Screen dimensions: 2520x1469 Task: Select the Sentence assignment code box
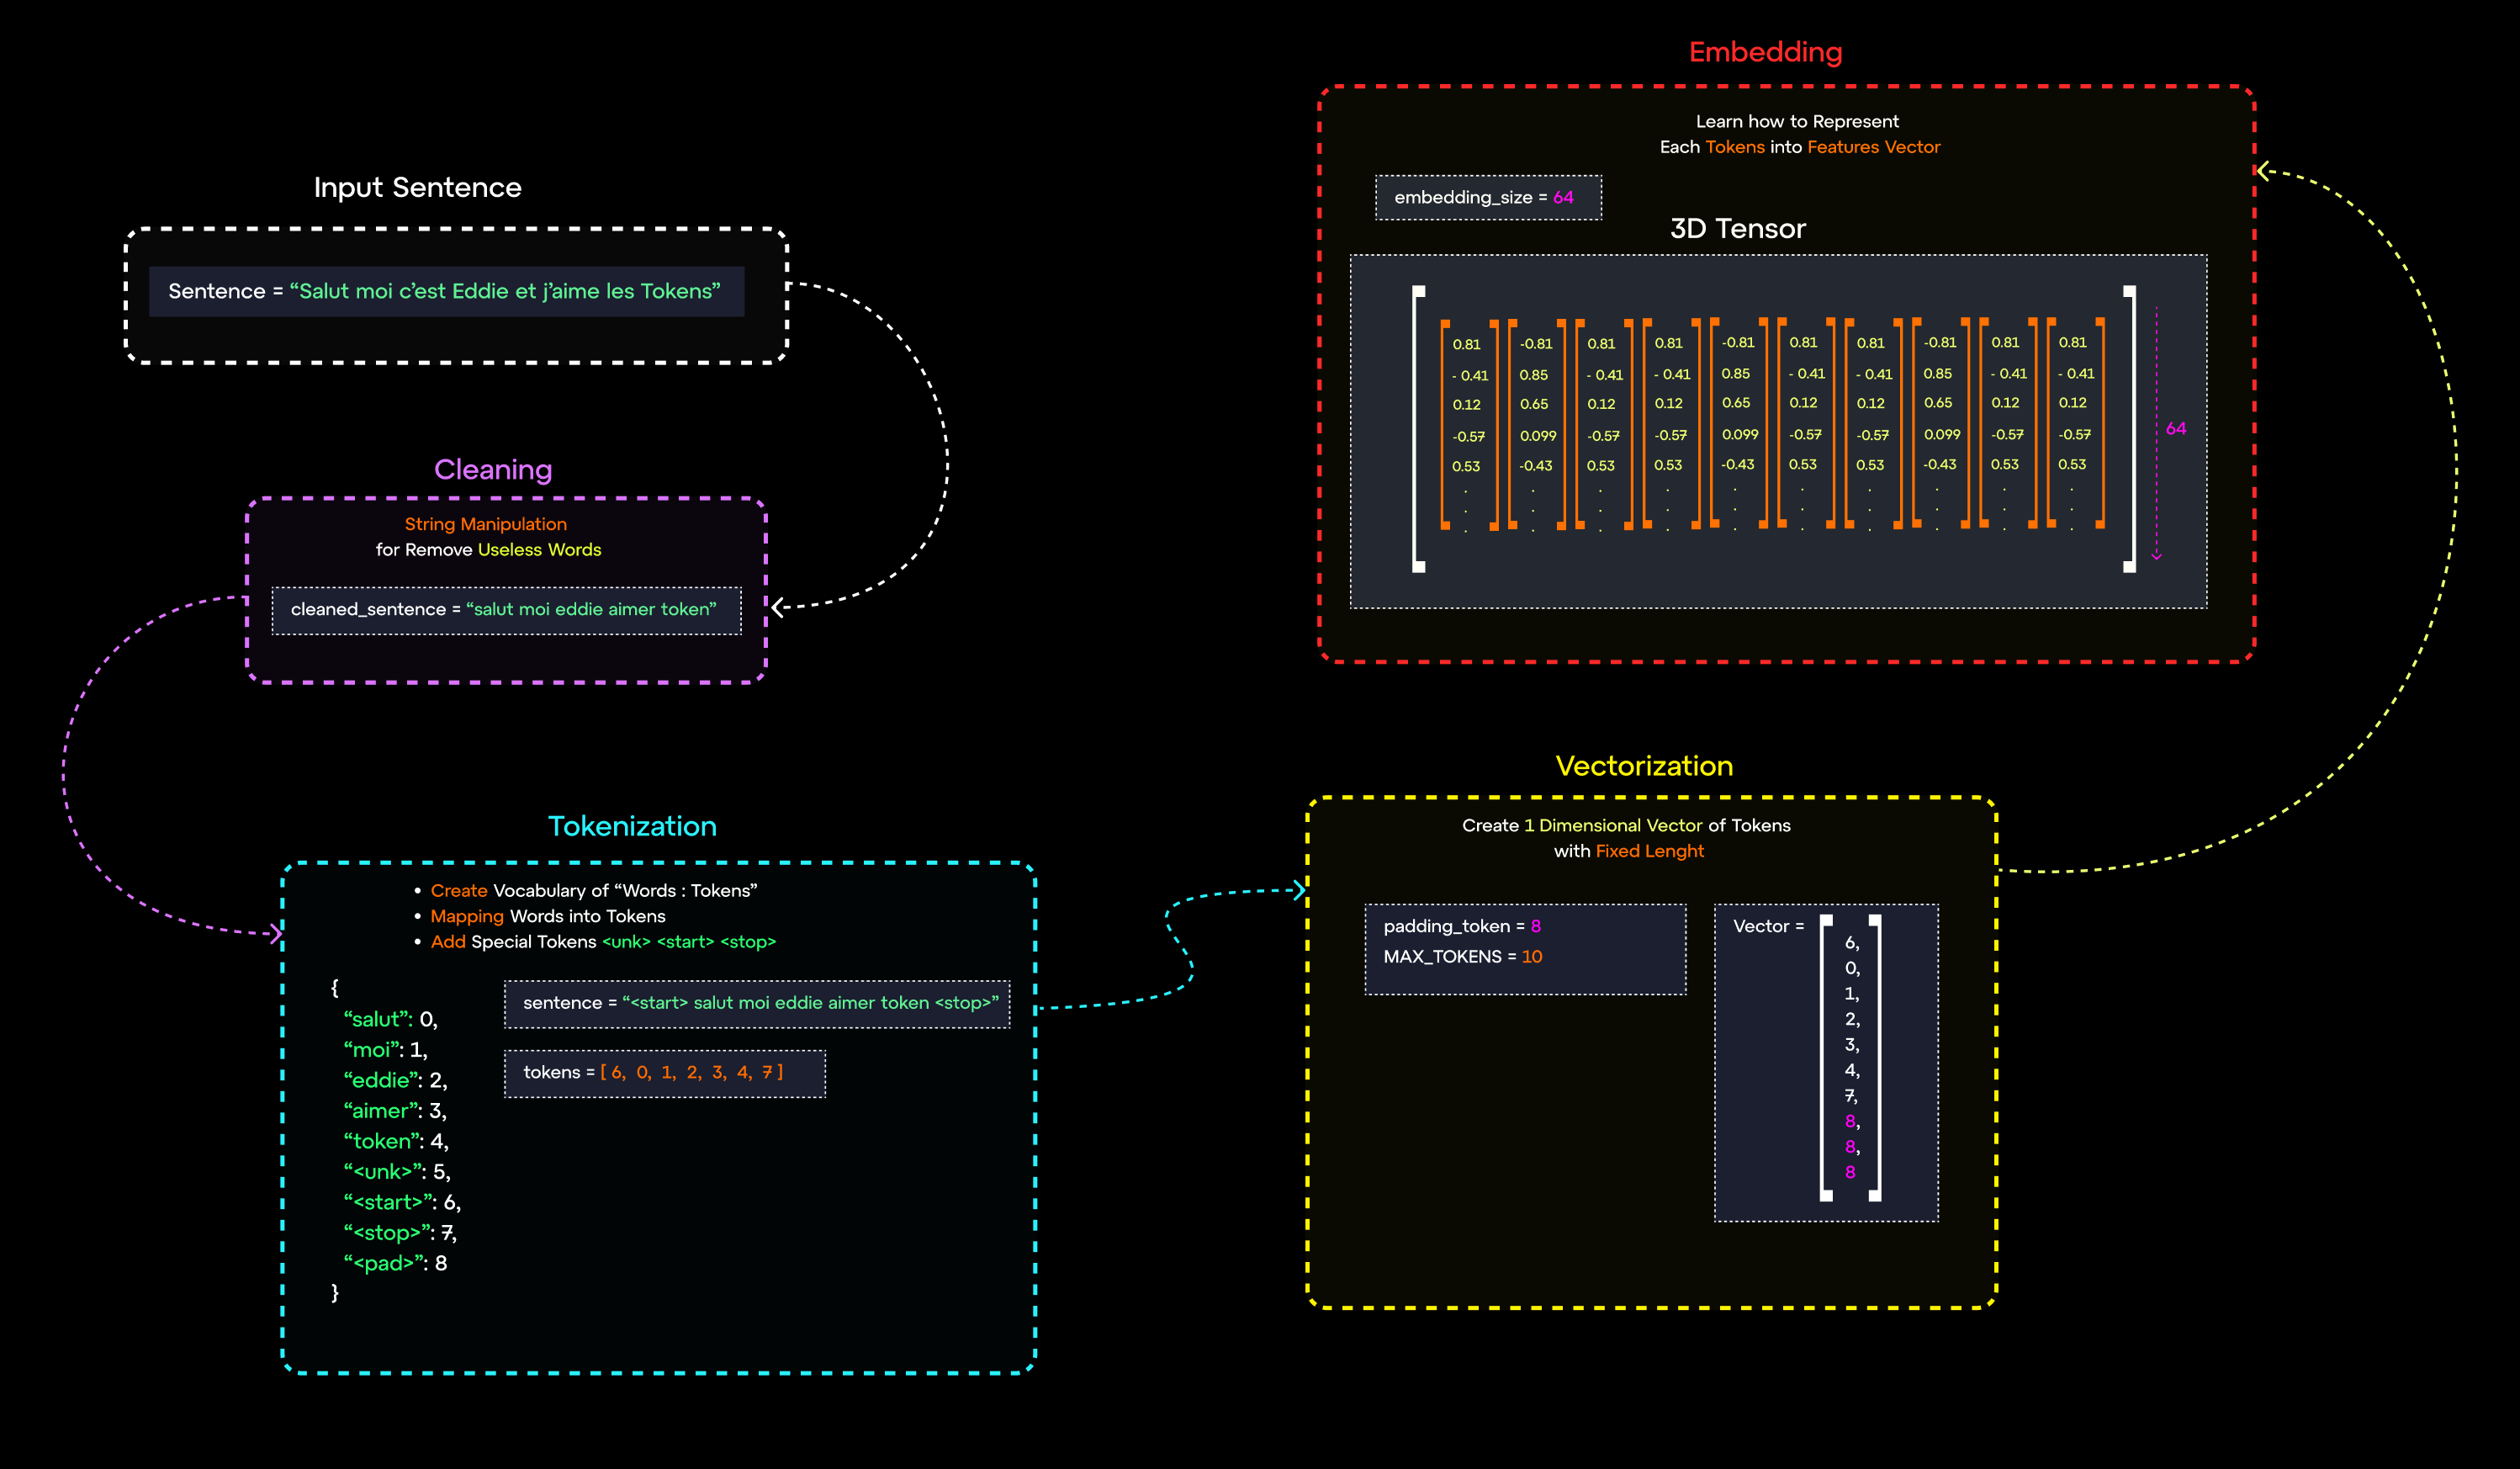pyautogui.click(x=446, y=291)
